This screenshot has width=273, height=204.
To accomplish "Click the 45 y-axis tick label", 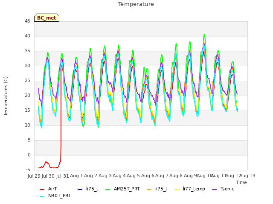I will [x=27, y=21].
